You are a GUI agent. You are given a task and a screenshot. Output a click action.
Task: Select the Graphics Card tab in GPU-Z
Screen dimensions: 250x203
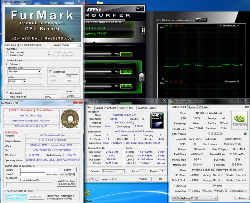pyautogui.click(x=178, y=107)
